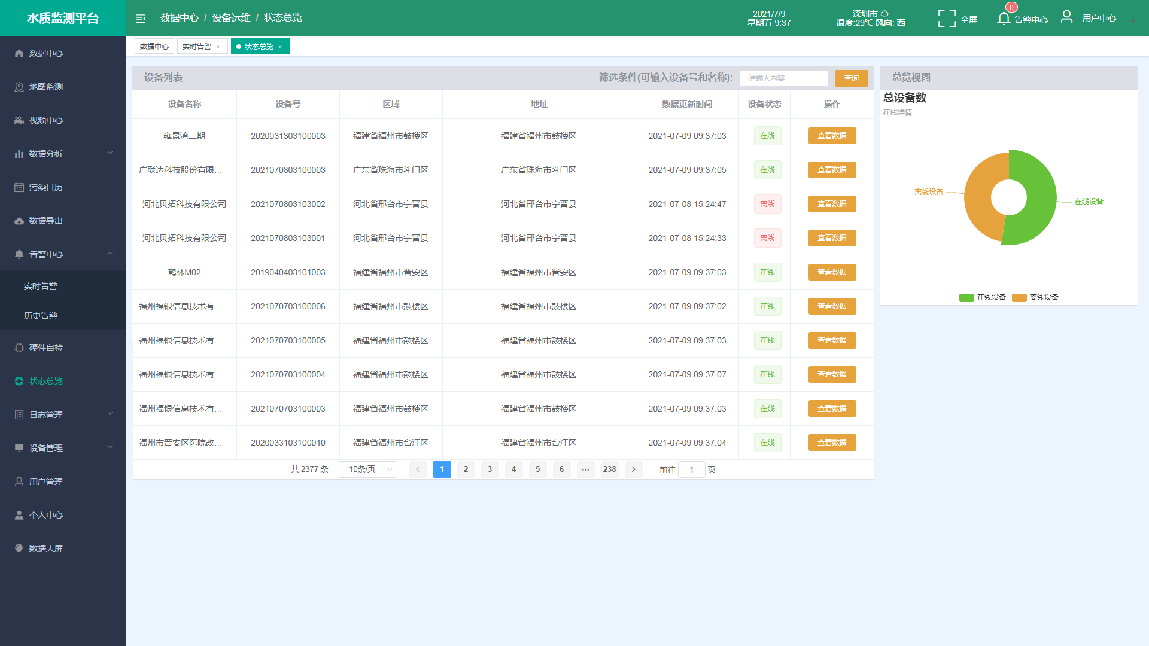View data for 雍景湾二期 row
This screenshot has width=1149, height=646.
point(832,136)
